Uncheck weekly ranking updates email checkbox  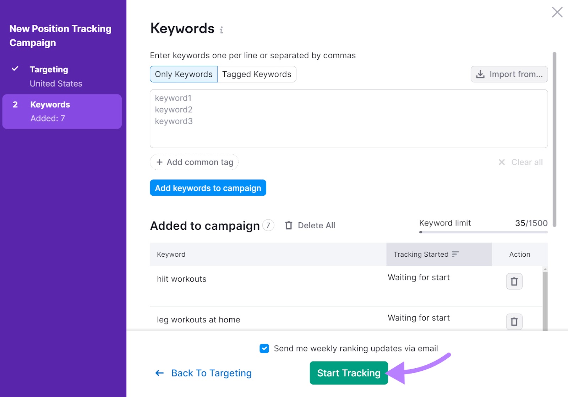[264, 348]
